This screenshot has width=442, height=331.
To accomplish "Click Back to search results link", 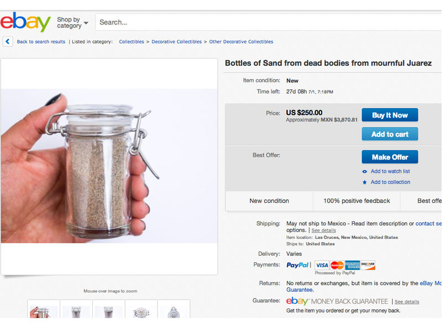I will click(41, 42).
